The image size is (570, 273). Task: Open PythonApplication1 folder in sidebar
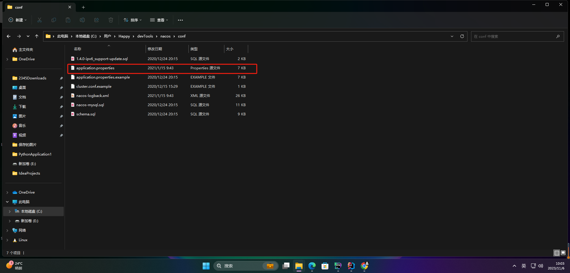coord(35,154)
